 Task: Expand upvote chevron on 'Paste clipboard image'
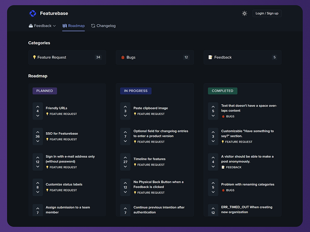[x=125, y=106]
